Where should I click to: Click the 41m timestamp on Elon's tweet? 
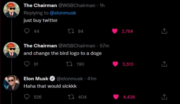[92, 79]
